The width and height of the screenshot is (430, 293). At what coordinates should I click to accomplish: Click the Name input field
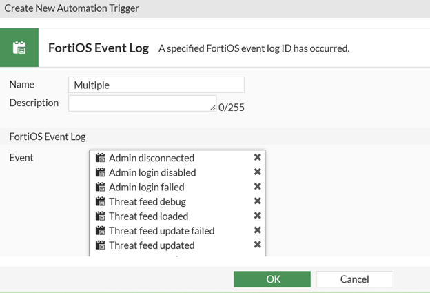156,85
